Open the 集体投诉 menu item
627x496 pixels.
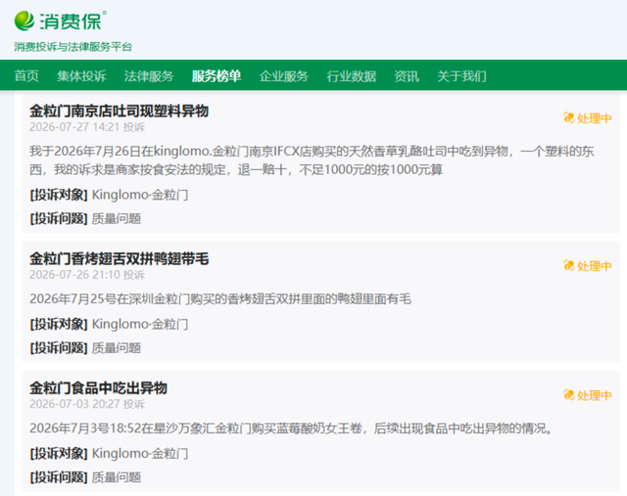(x=81, y=76)
